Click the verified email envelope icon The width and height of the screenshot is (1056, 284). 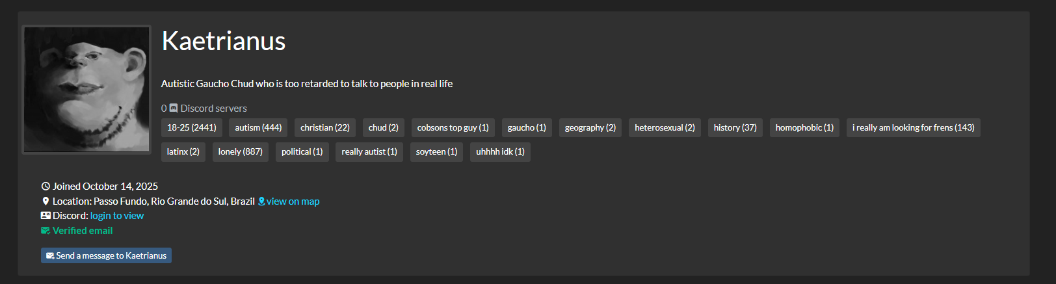(46, 231)
